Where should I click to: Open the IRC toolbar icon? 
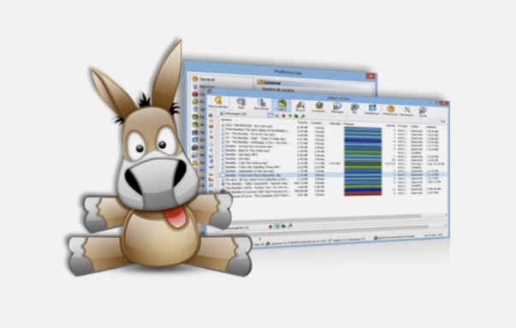click(x=354, y=109)
